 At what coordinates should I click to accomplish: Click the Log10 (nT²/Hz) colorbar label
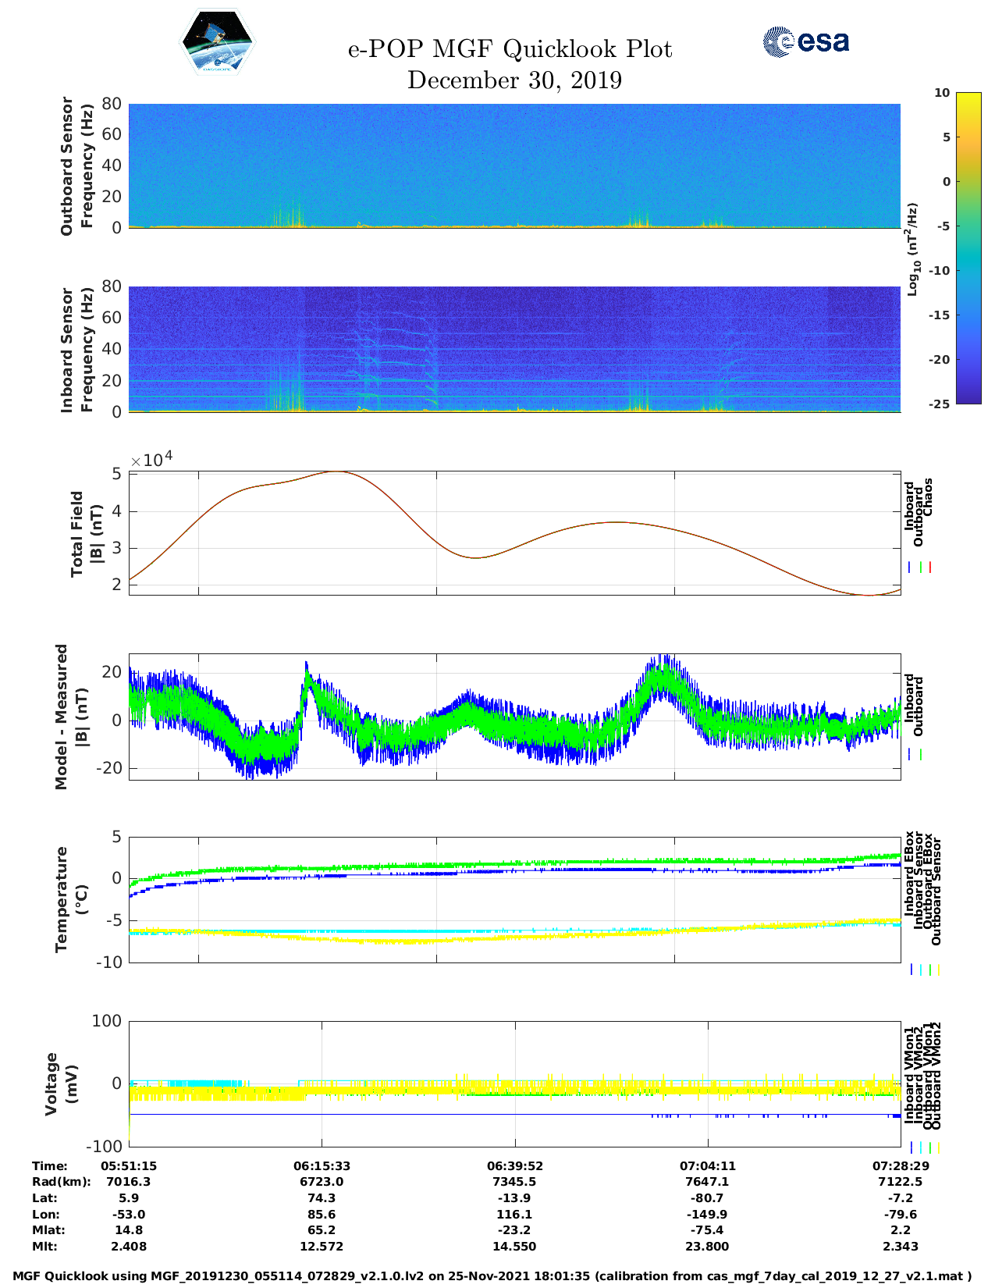click(x=911, y=249)
